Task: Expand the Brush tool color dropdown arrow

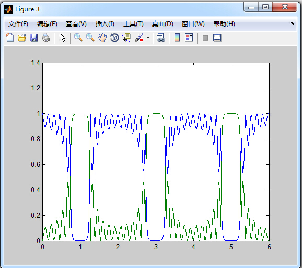Action: click(x=148, y=38)
